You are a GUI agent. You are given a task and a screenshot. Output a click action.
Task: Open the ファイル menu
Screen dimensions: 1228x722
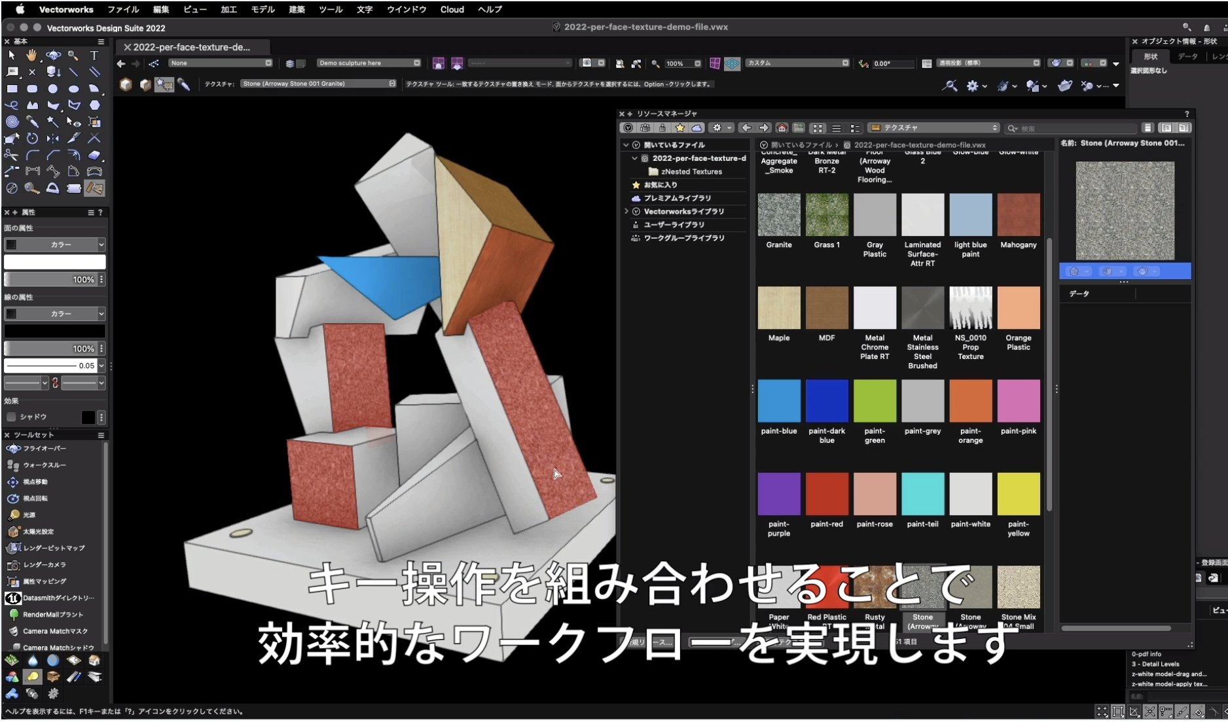click(123, 9)
